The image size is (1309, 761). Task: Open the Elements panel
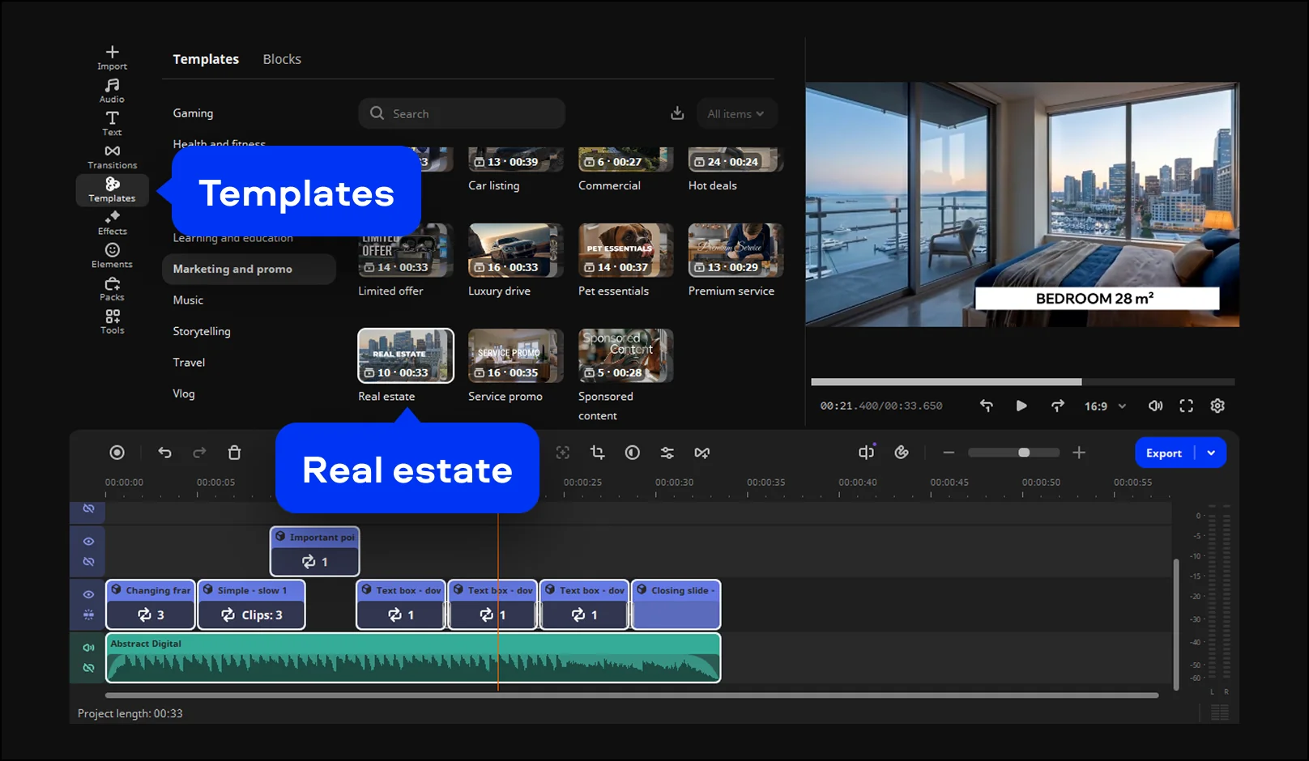point(112,256)
